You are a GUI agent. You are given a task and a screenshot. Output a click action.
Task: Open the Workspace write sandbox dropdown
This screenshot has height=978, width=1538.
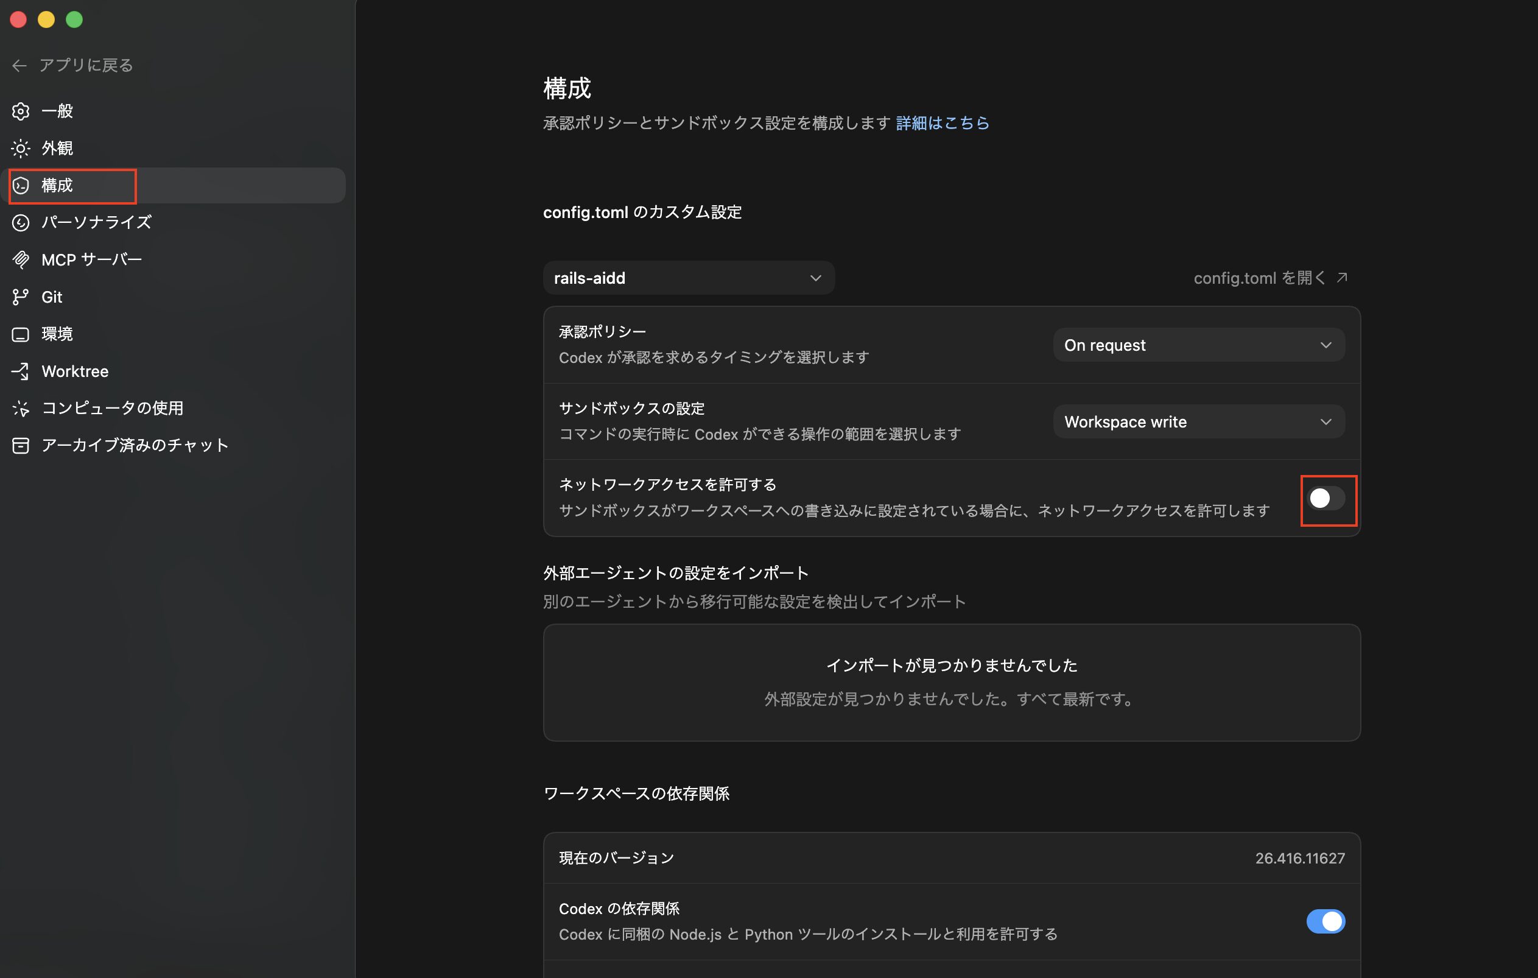click(1198, 421)
